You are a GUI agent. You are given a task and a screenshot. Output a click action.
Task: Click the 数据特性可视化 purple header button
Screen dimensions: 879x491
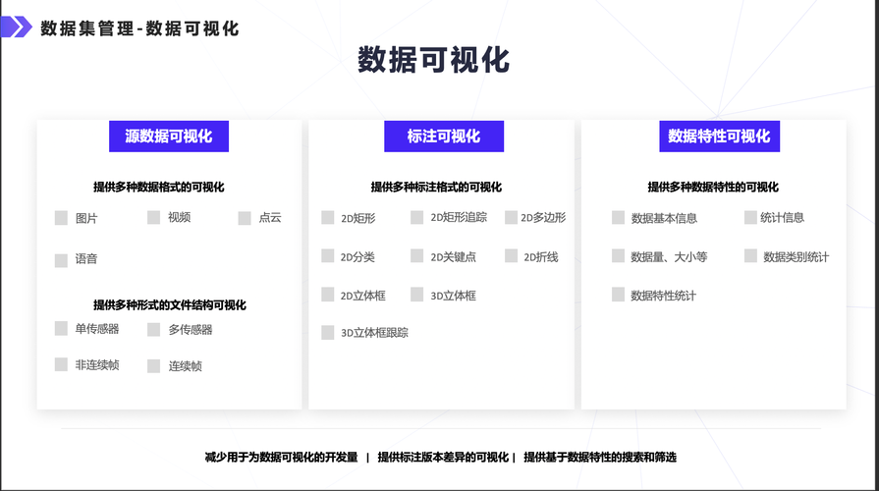(719, 136)
